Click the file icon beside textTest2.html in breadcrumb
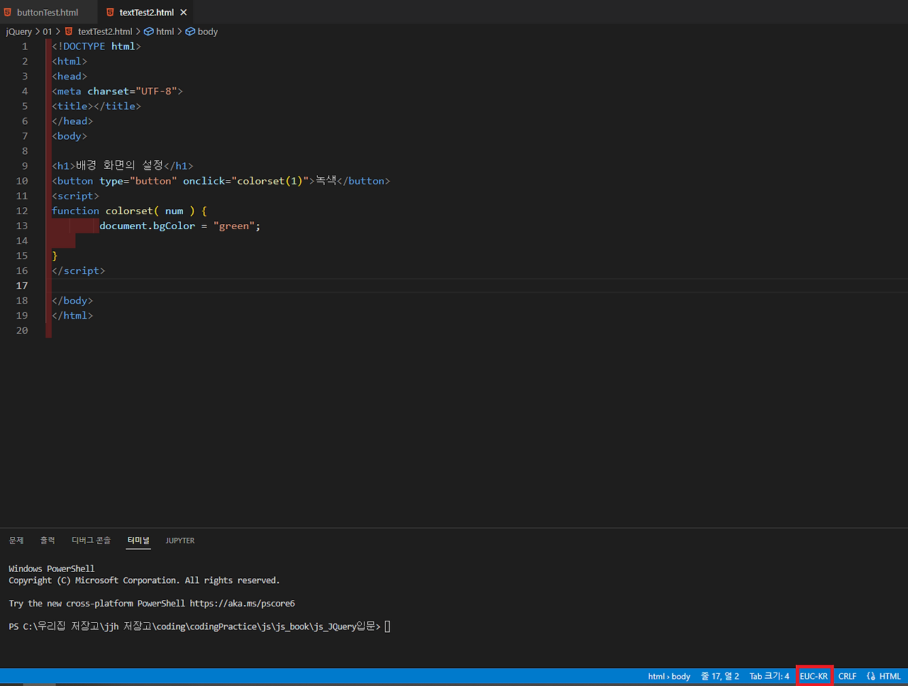 (x=69, y=31)
